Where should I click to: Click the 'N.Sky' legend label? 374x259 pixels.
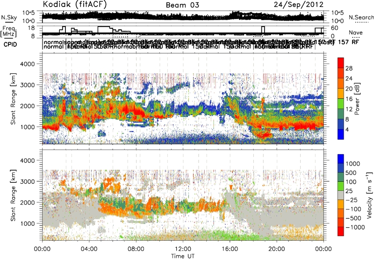[x=9, y=18]
